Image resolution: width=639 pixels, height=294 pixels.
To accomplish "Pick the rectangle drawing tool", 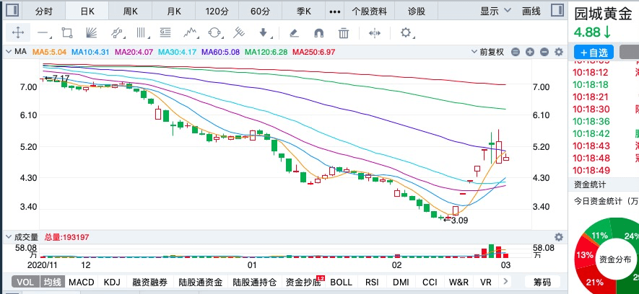I will coord(67,32).
